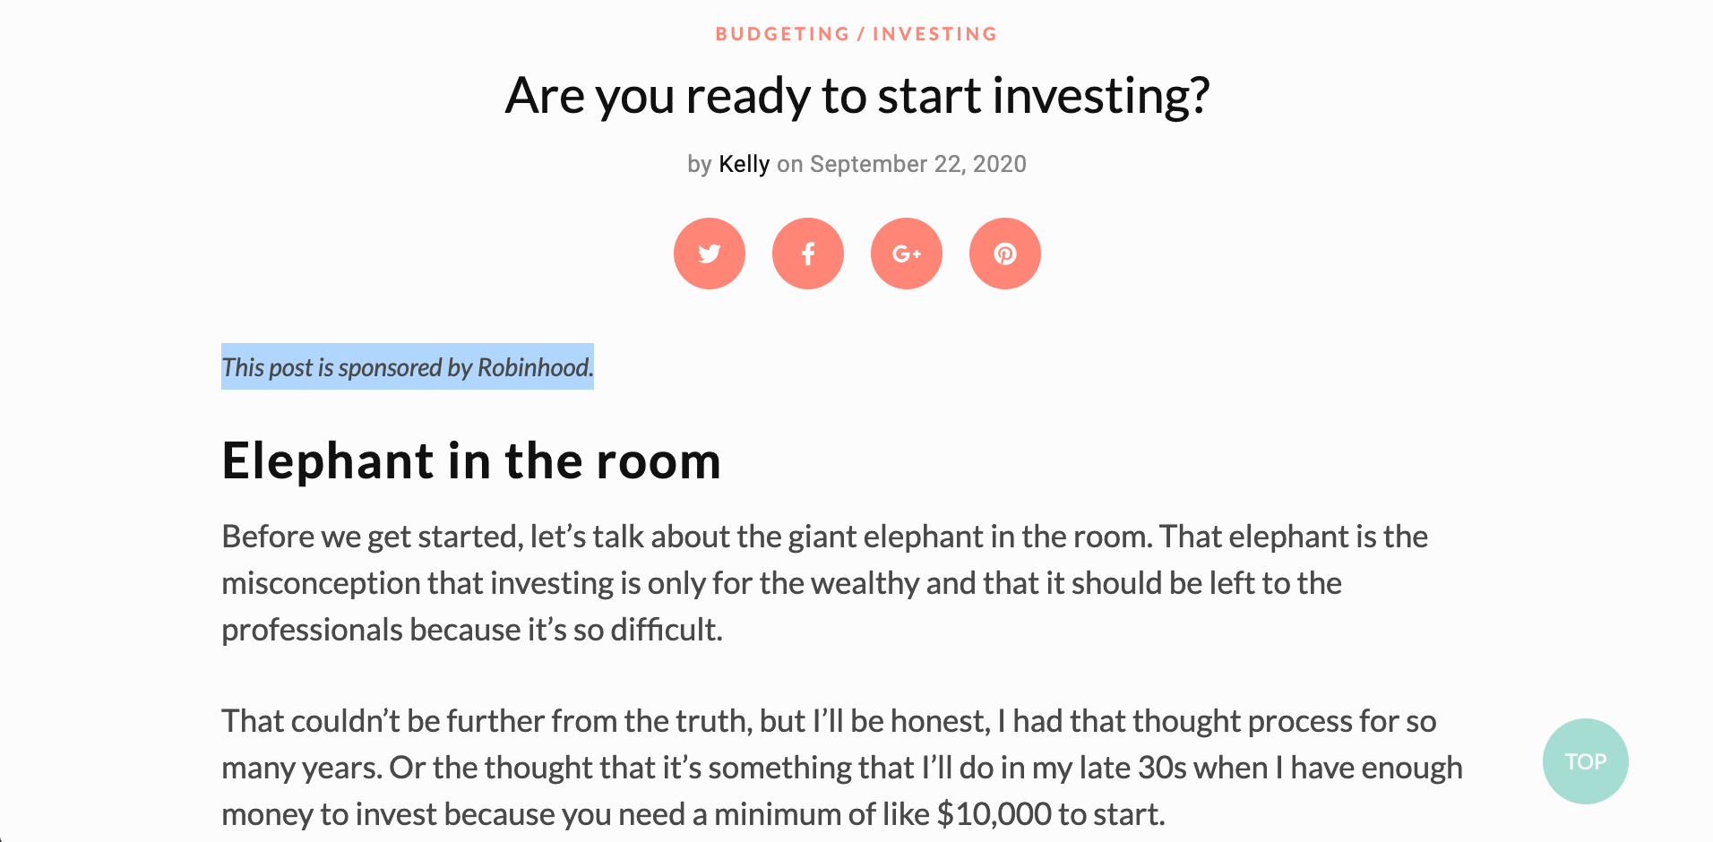Click the word 'professionals' in the first paragraph
The width and height of the screenshot is (1713, 842).
[x=312, y=631]
